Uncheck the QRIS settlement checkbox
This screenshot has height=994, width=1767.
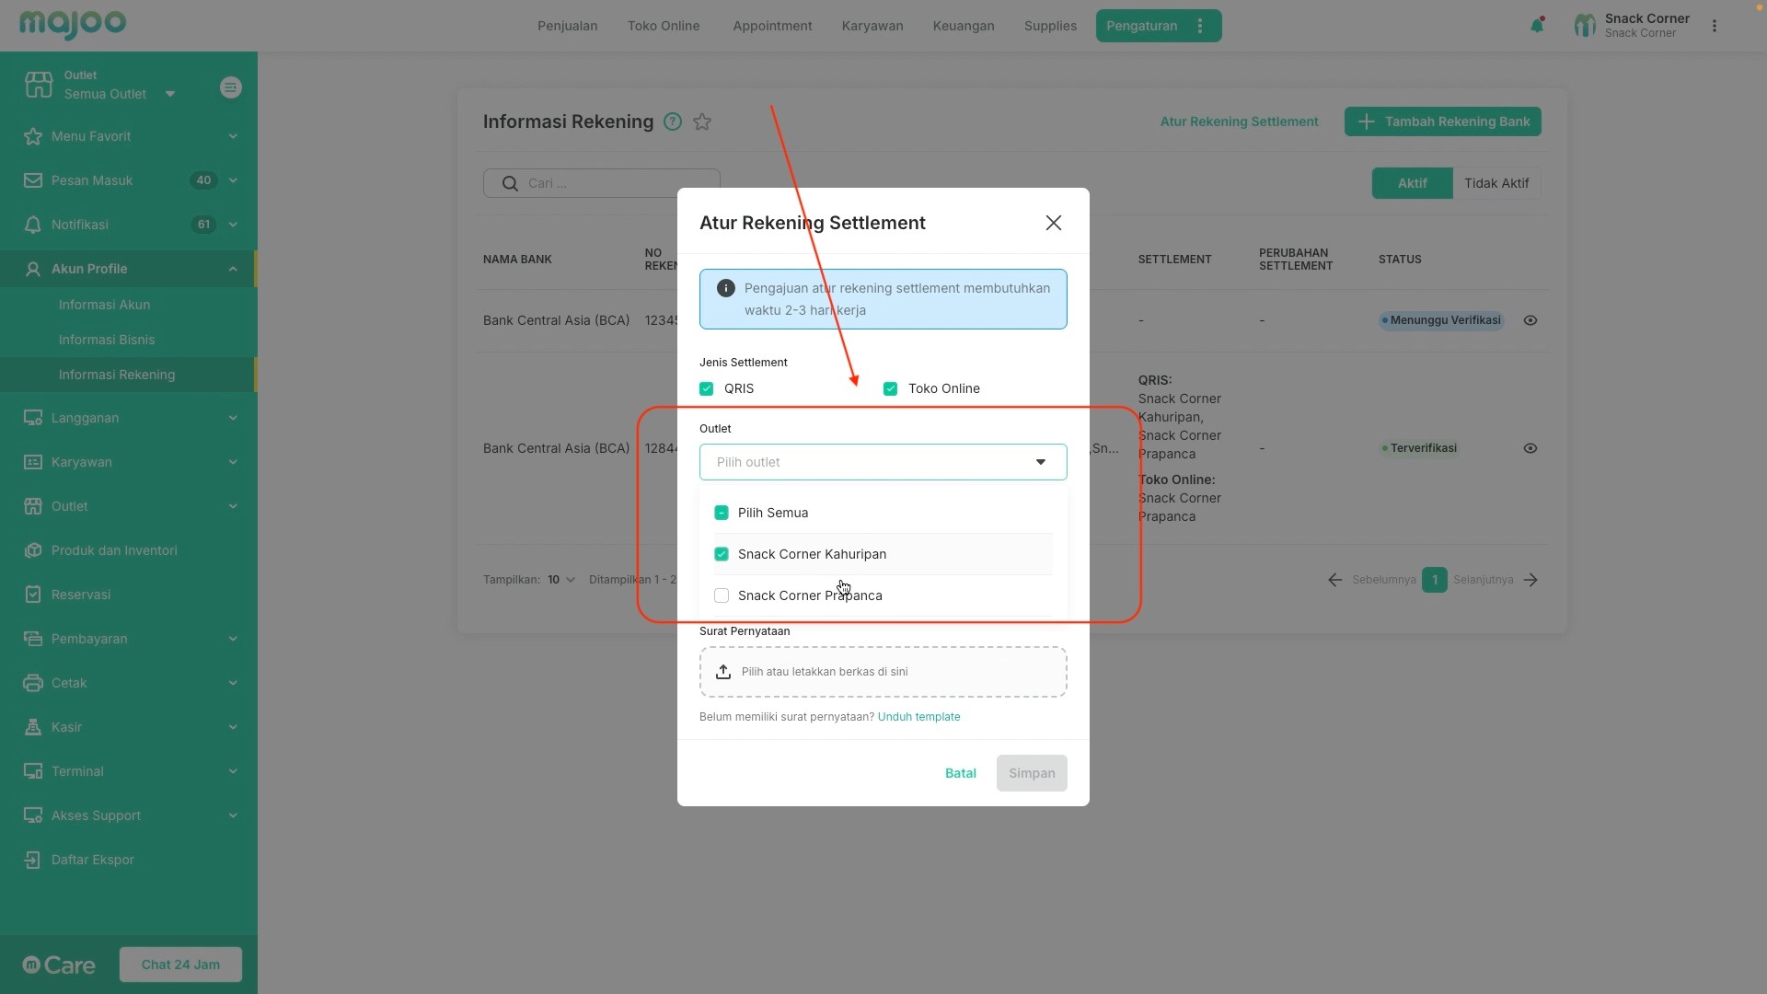707,388
